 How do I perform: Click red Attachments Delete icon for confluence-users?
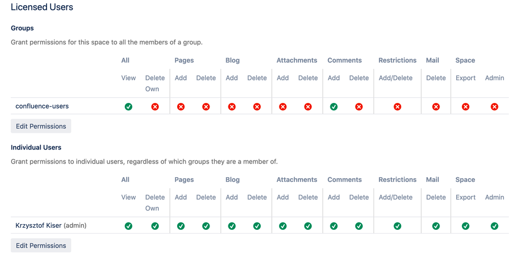[308, 107]
